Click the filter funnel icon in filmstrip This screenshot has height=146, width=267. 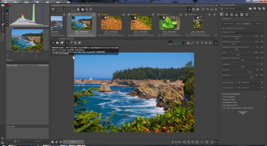pos(53,10)
